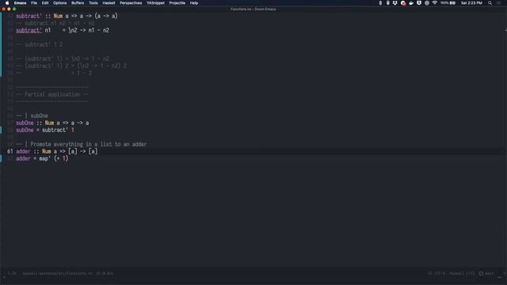Open the Options menu
Screen dimensions: 507x285
click(x=60, y=3)
